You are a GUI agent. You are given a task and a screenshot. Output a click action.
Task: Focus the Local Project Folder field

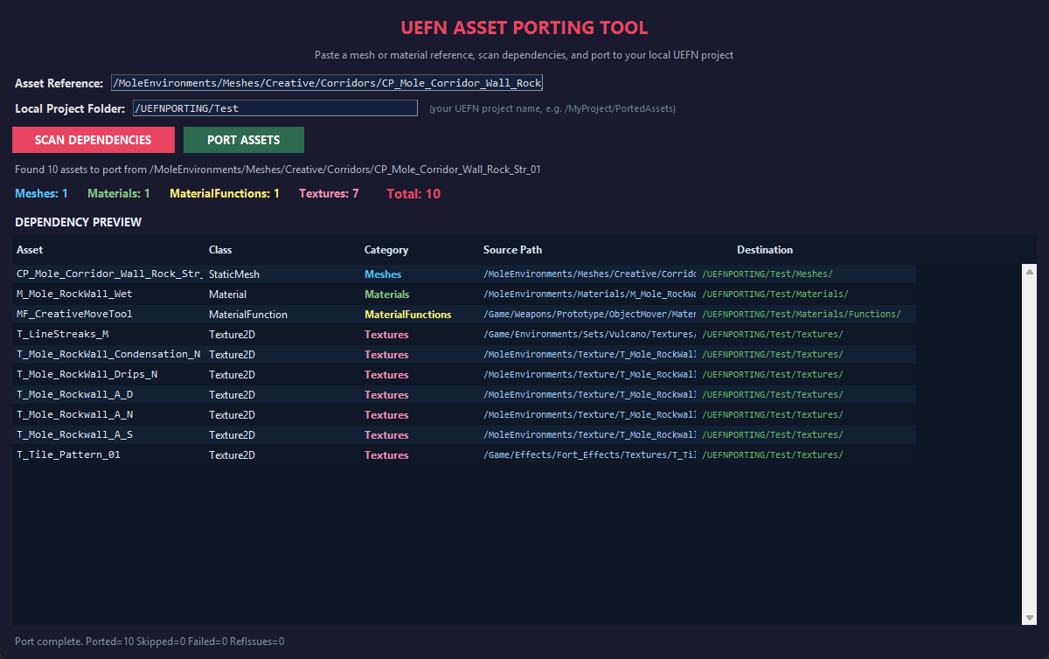pos(274,108)
